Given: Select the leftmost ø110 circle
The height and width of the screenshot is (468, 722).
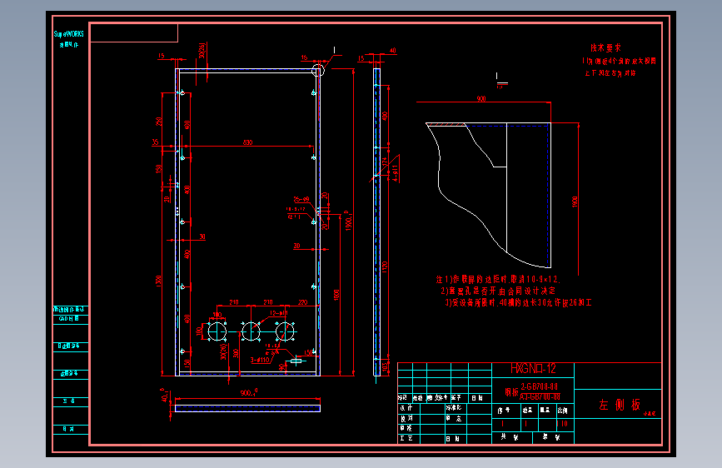Looking at the screenshot, I should click(217, 331).
